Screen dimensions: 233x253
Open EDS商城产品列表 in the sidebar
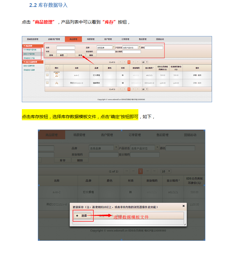pyautogui.click(x=30, y=50)
